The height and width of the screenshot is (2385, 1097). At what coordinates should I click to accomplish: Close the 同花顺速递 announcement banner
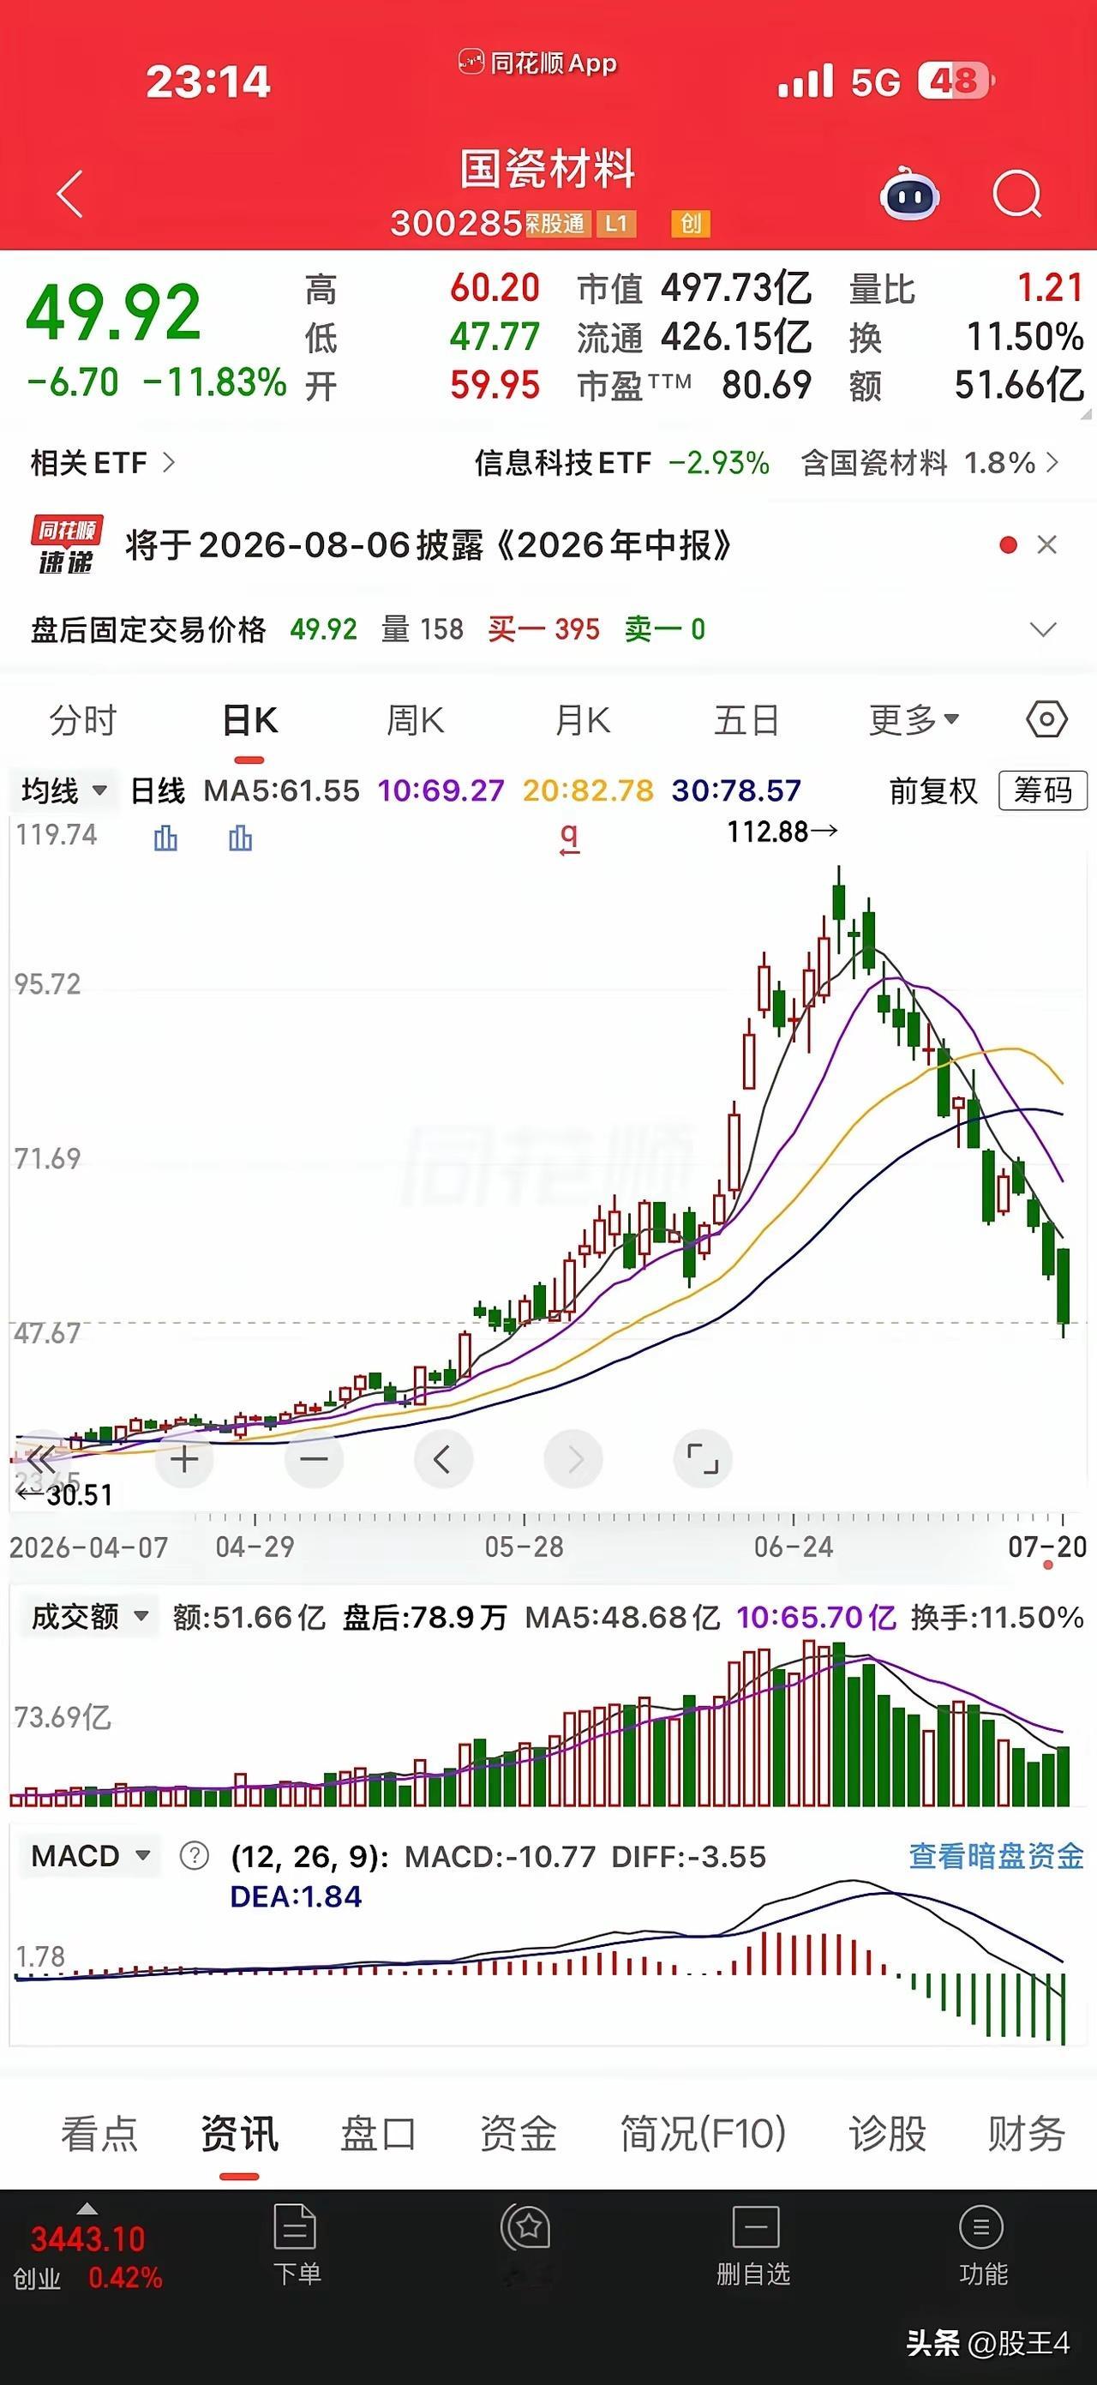(1047, 544)
